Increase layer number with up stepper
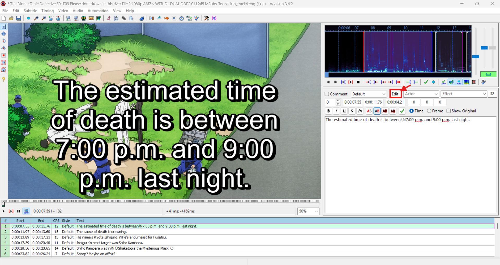Image resolution: width=500 pixels, height=265 pixels. [338, 101]
